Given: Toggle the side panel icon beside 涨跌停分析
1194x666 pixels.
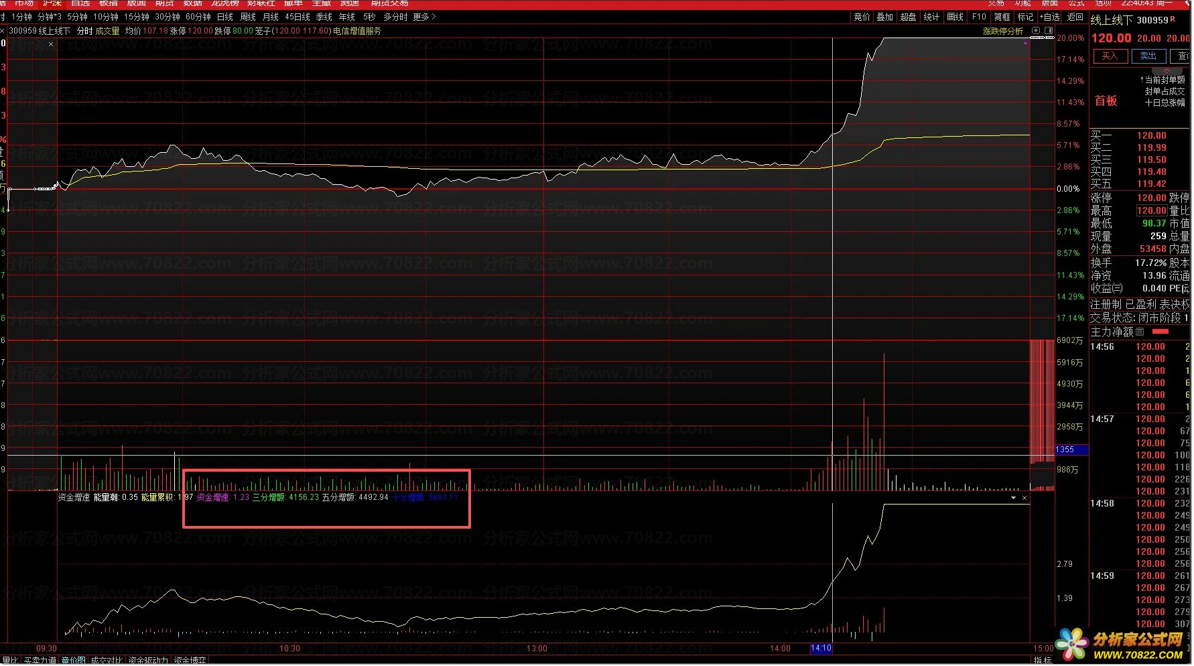Looking at the screenshot, I should pos(1049,31).
